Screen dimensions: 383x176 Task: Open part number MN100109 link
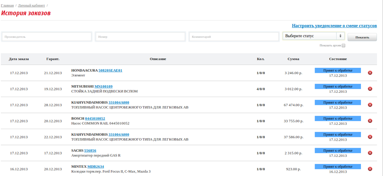103,87
